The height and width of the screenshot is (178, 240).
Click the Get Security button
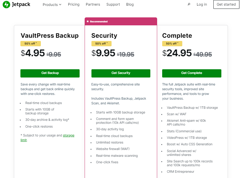coord(121,73)
